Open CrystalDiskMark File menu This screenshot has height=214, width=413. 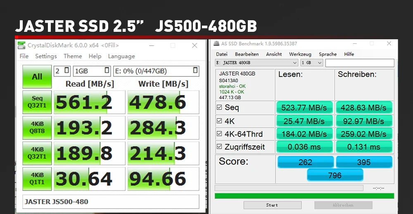pos(24,56)
